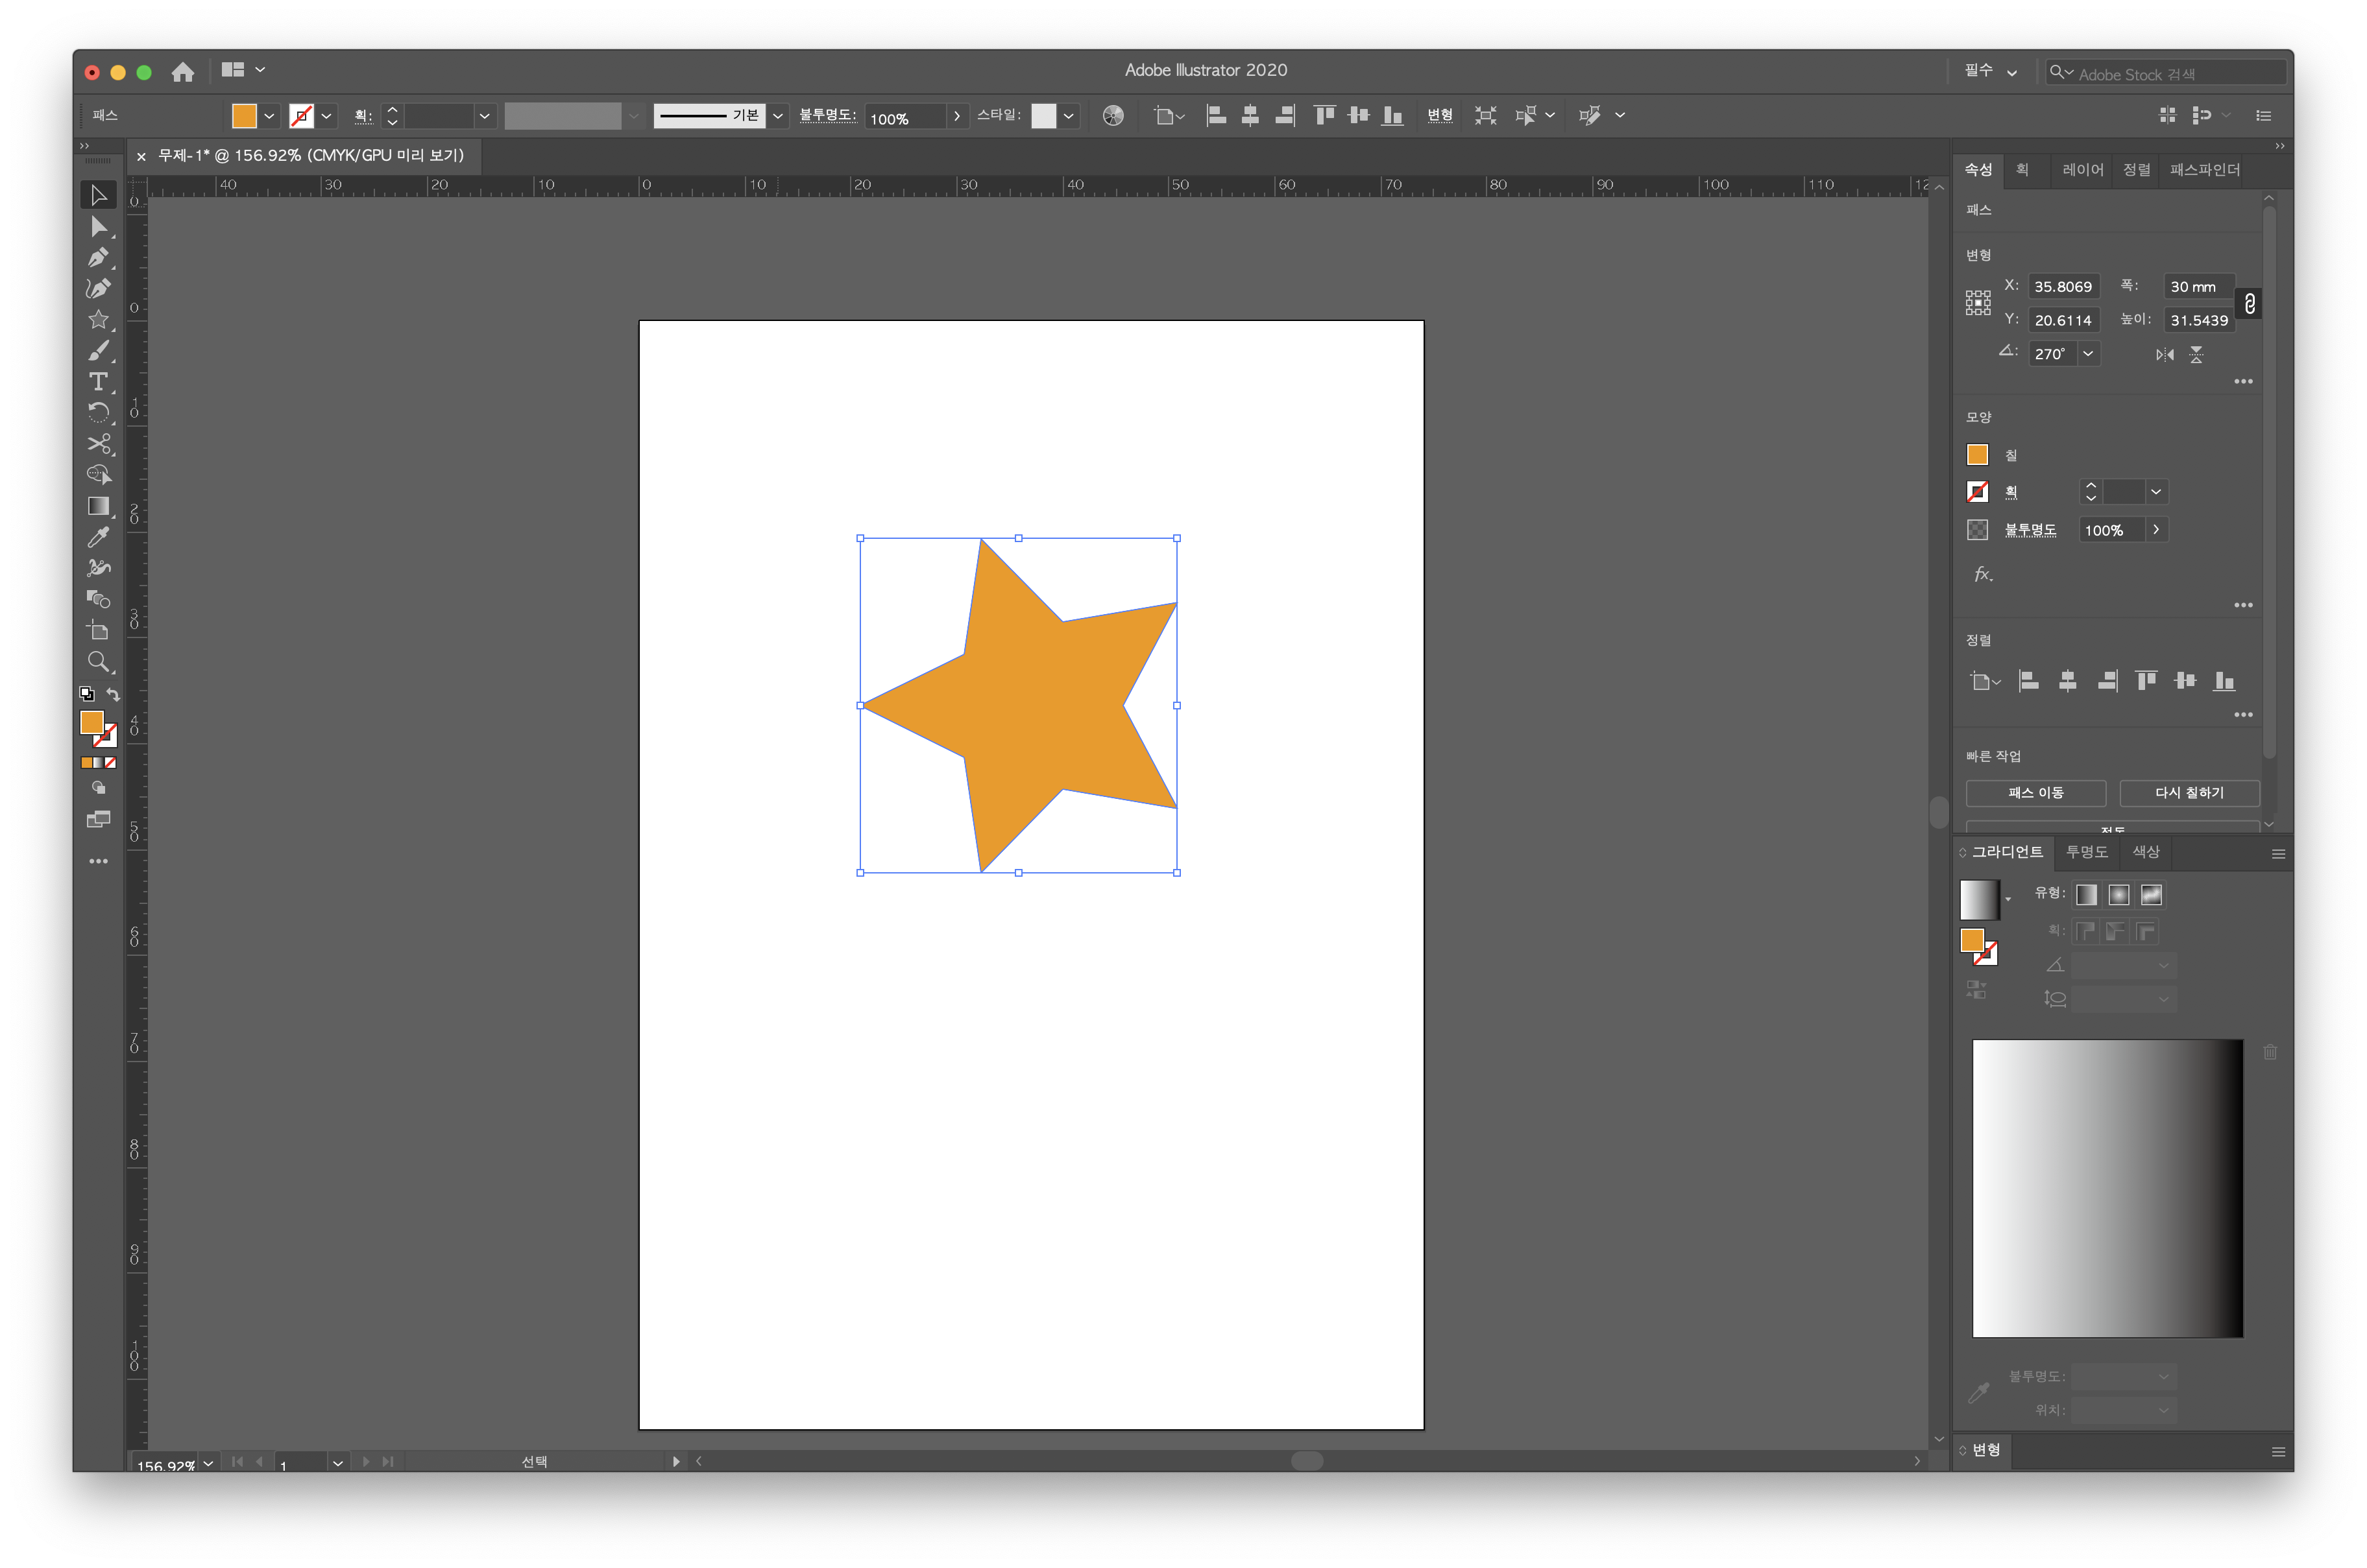2367x1568 pixels.
Task: Select the Gradient tool in toolbar
Action: click(98, 506)
